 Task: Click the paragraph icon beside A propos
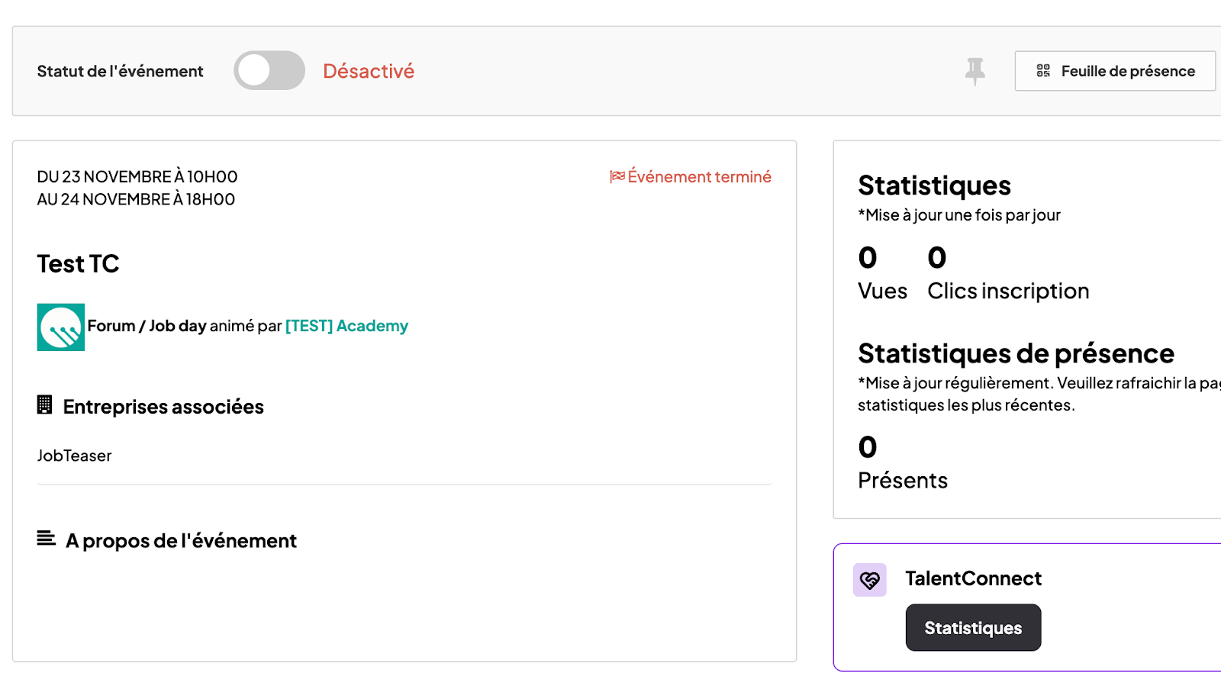46,539
